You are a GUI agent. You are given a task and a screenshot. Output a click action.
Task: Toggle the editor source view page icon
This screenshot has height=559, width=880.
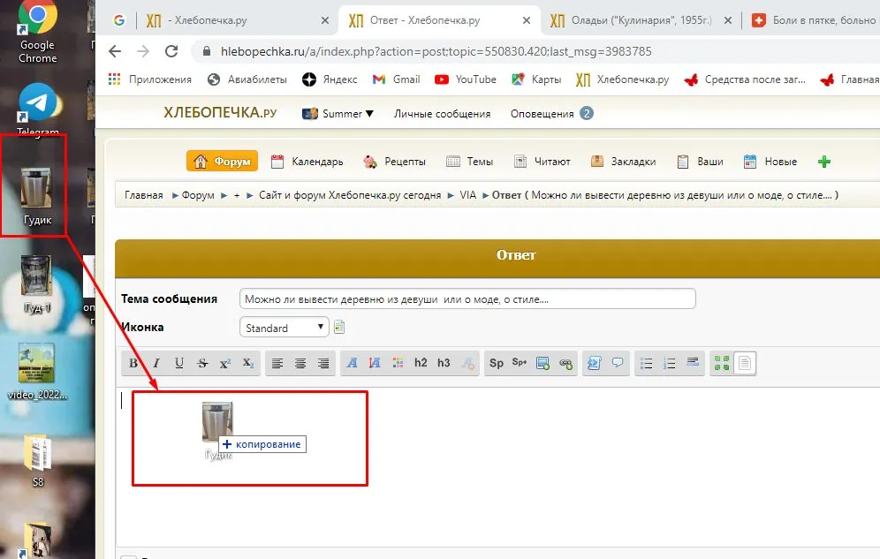(745, 363)
